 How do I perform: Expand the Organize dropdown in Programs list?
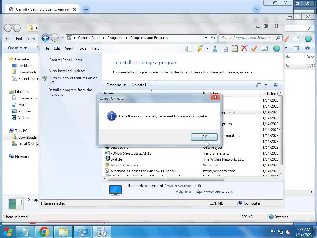(116, 85)
